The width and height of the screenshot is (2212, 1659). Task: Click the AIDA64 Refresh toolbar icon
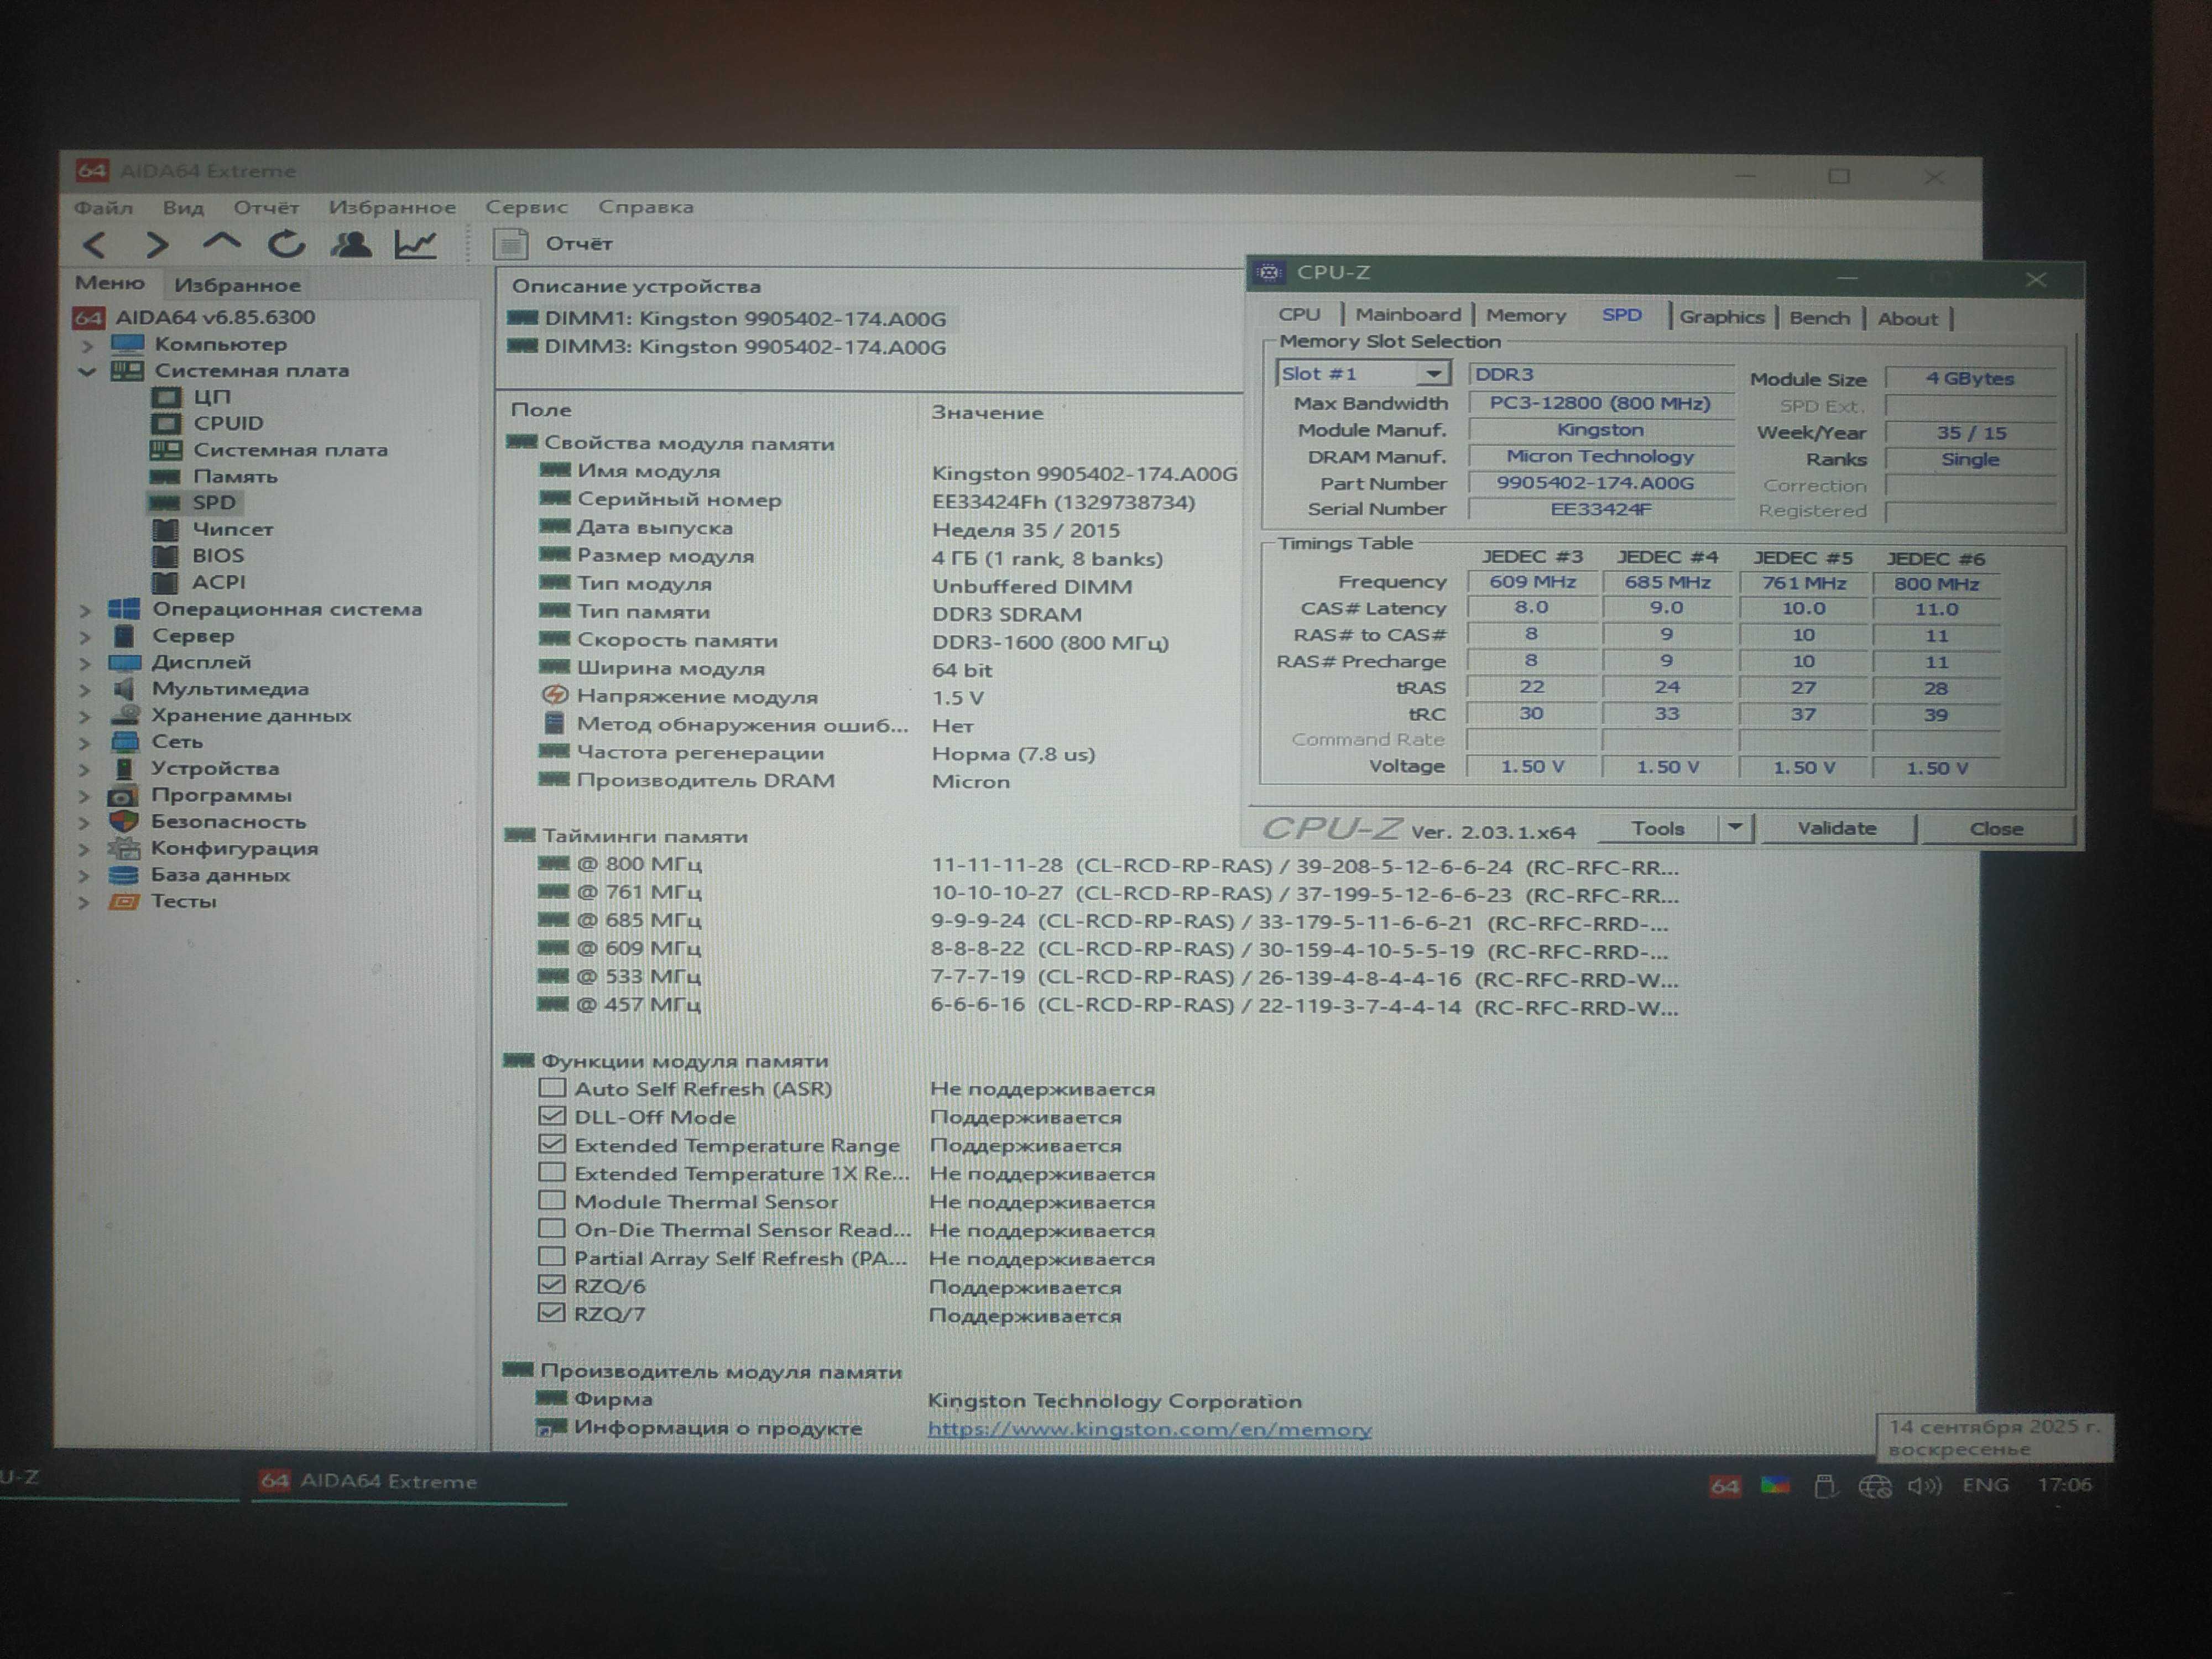286,243
